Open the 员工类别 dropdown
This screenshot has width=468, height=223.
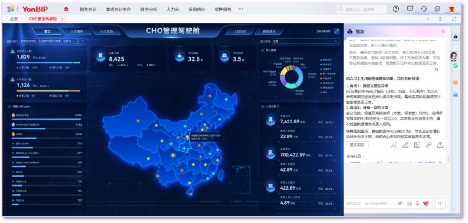305,41
